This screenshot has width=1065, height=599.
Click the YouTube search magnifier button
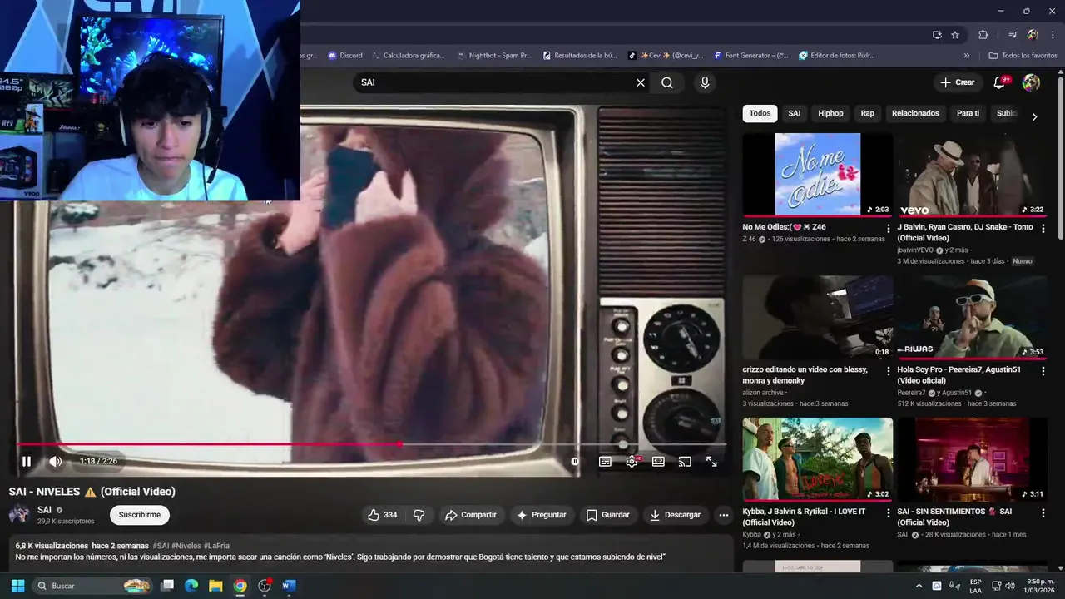click(x=667, y=82)
